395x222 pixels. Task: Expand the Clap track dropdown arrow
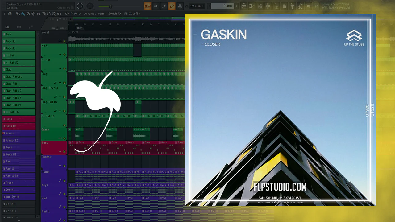click(60, 83)
